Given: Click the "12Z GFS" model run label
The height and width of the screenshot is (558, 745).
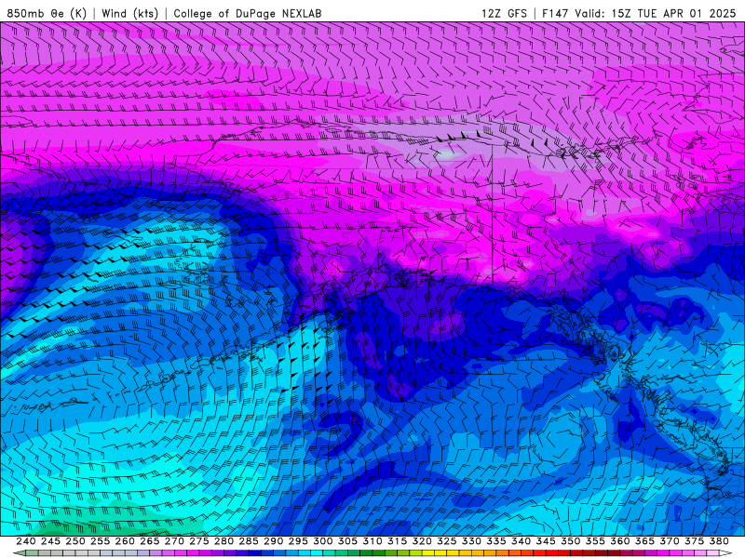Looking at the screenshot, I should [x=504, y=13].
